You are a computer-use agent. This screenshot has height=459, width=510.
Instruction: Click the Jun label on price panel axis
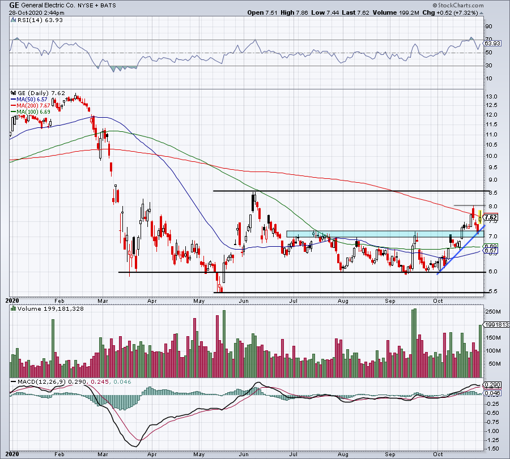coord(244,301)
